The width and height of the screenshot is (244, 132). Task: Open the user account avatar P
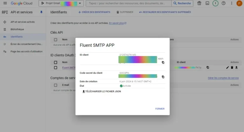(x=239, y=3)
